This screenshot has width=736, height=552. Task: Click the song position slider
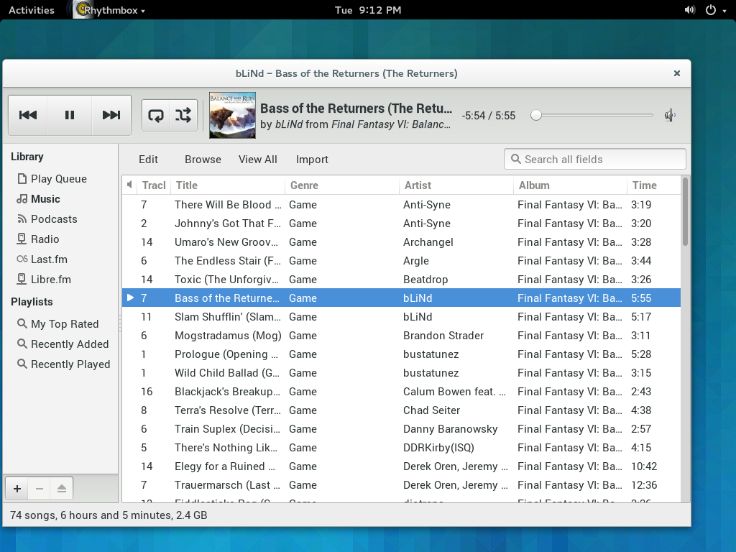tap(592, 115)
